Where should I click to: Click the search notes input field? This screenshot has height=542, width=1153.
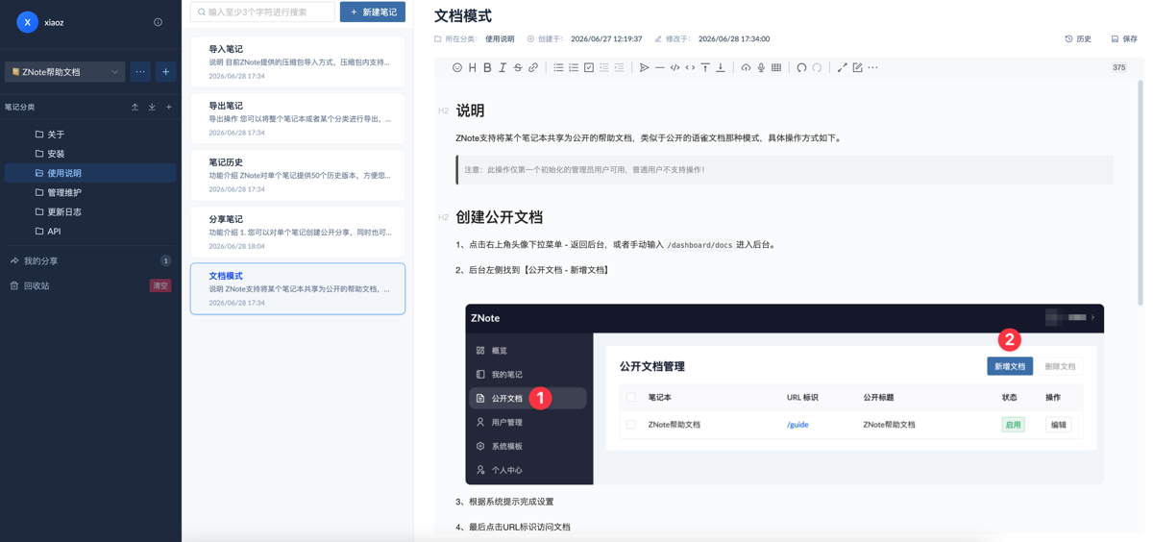click(x=262, y=12)
